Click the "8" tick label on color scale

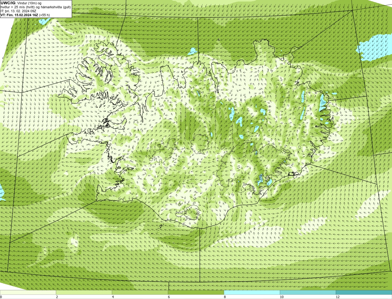pos(225,297)
